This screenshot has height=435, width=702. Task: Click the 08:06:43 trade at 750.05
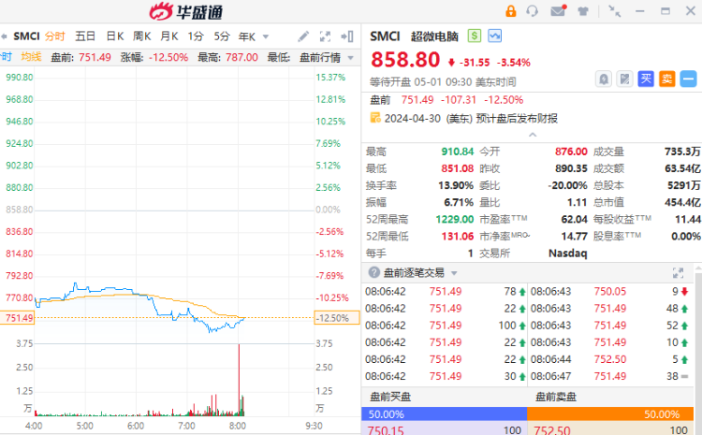(x=610, y=291)
